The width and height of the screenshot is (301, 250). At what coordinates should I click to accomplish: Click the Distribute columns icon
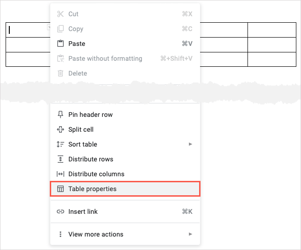click(60, 174)
